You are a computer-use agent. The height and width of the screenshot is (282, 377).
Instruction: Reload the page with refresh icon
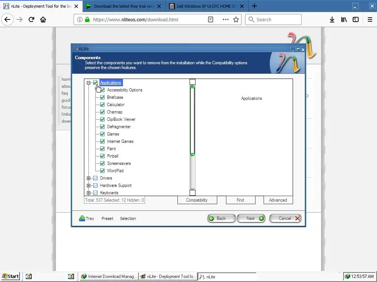(x=31, y=19)
